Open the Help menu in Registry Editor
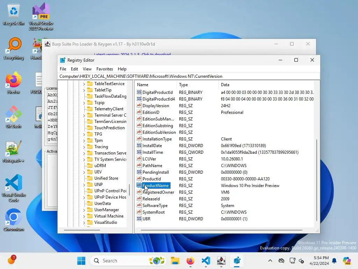The image size is (358, 269). (x=122, y=69)
